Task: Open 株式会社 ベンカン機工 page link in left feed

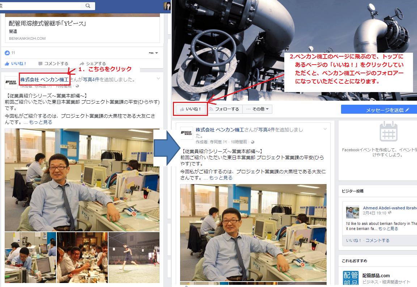Action: (44, 79)
